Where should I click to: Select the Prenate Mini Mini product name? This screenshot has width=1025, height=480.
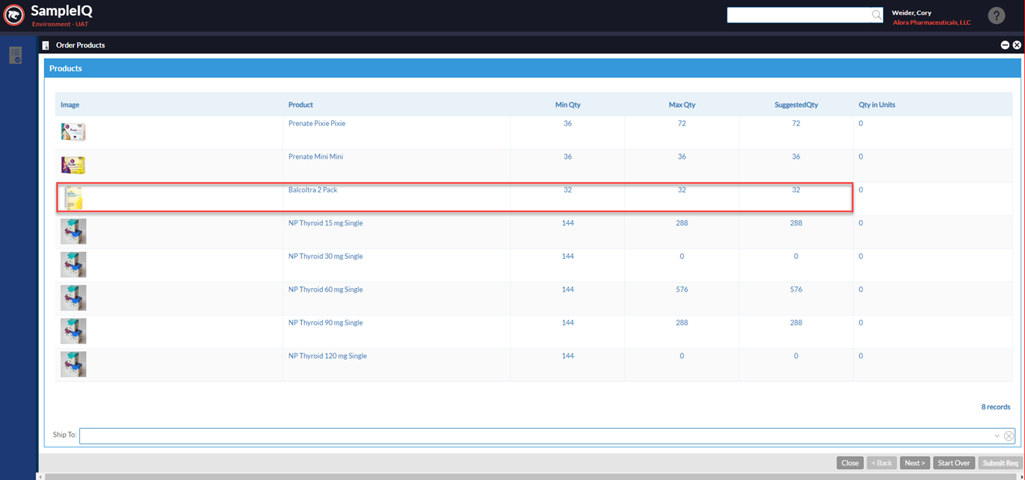[316, 157]
